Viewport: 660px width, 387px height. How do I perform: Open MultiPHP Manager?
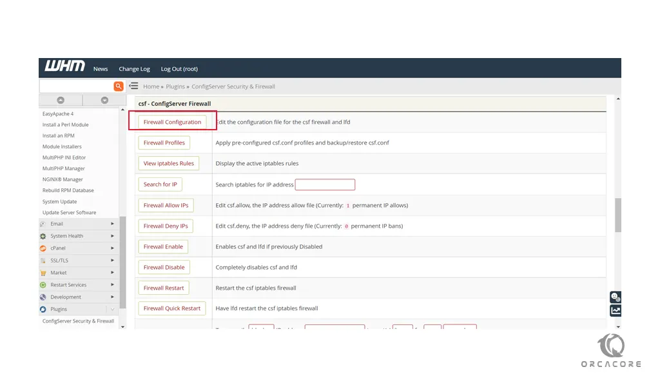point(64,168)
